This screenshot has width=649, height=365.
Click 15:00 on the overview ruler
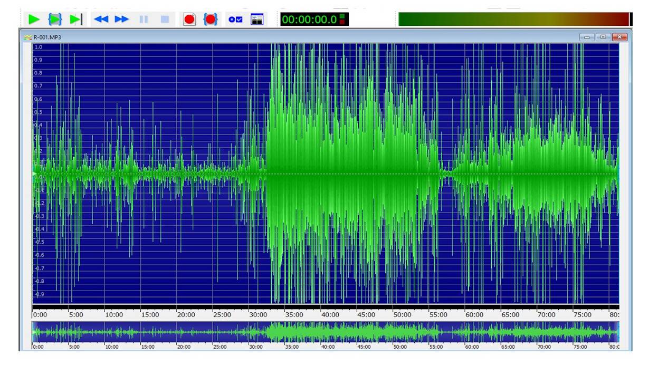(148, 347)
